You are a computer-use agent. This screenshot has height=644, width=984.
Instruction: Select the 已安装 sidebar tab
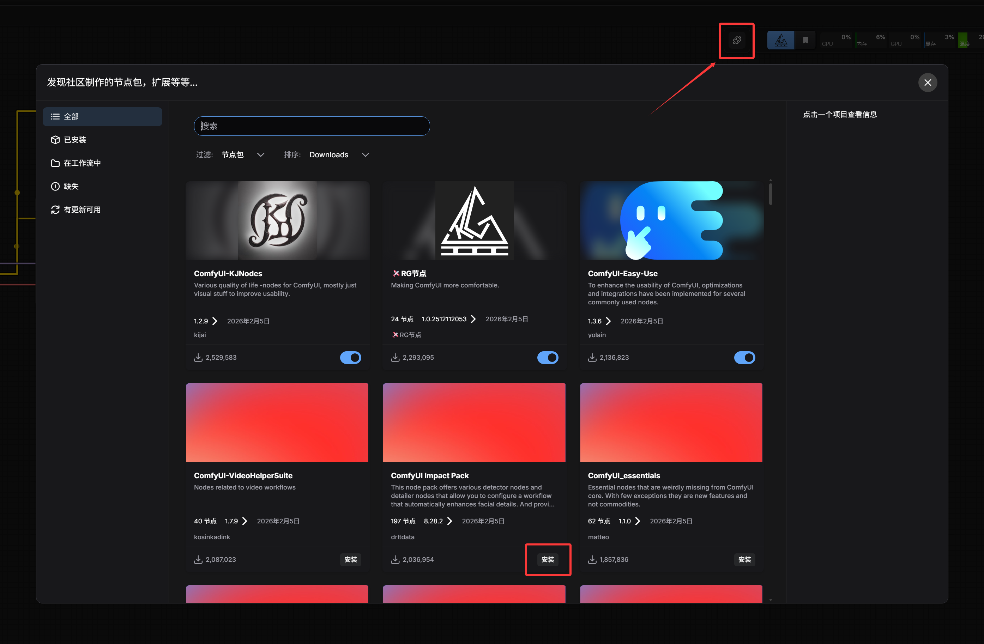[x=75, y=140]
